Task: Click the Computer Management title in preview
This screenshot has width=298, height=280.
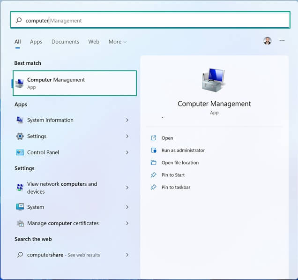Action: pos(214,104)
